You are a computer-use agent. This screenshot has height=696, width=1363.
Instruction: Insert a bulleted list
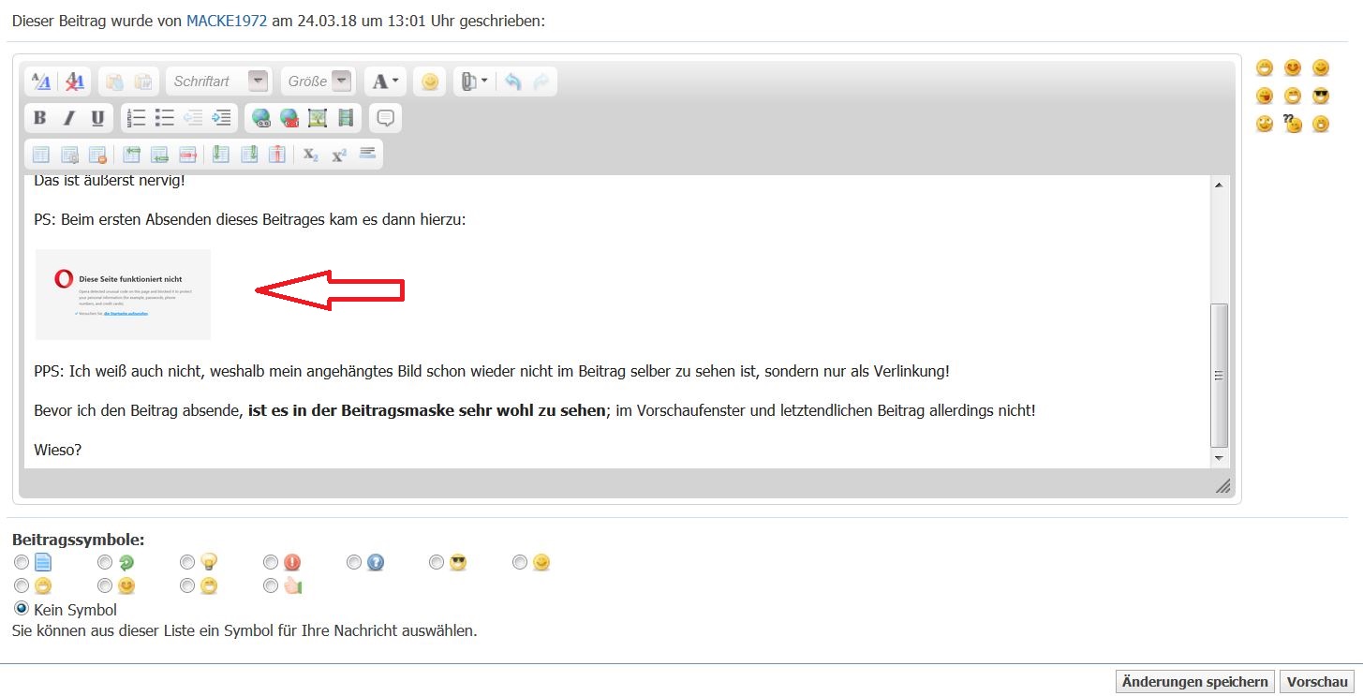(165, 118)
